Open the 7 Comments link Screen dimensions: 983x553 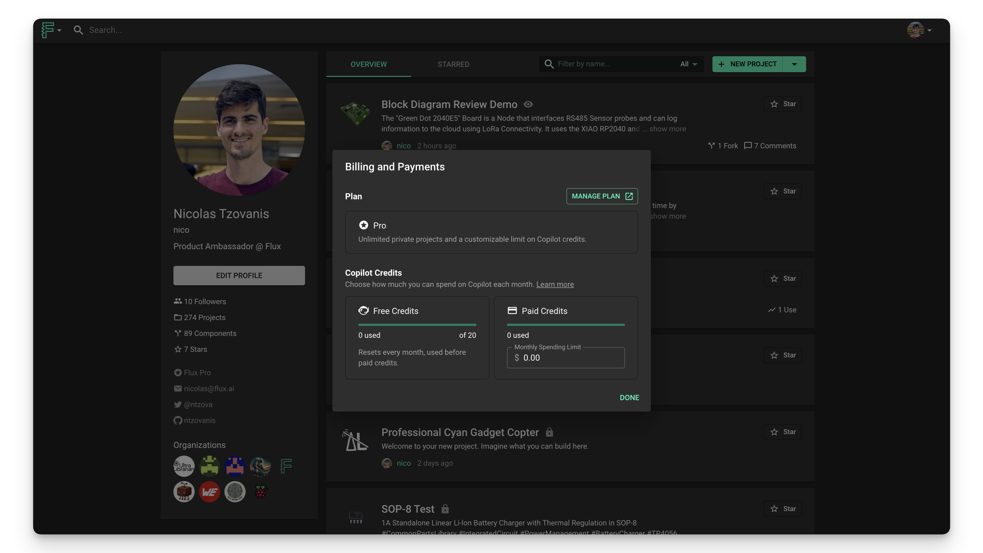(770, 146)
